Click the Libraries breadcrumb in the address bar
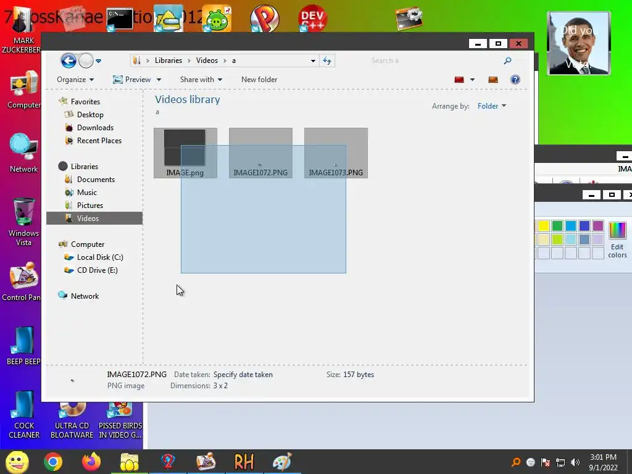The width and height of the screenshot is (632, 474). pyautogui.click(x=168, y=60)
